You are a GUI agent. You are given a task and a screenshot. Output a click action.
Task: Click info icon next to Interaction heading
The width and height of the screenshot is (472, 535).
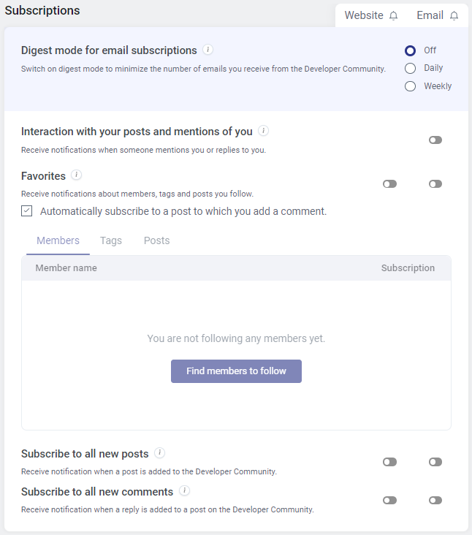pyautogui.click(x=263, y=131)
